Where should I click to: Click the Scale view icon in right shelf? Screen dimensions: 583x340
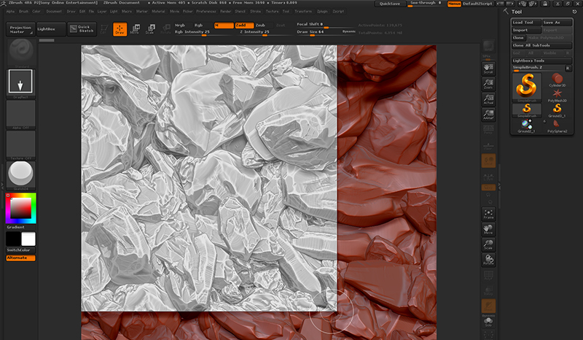point(488,244)
